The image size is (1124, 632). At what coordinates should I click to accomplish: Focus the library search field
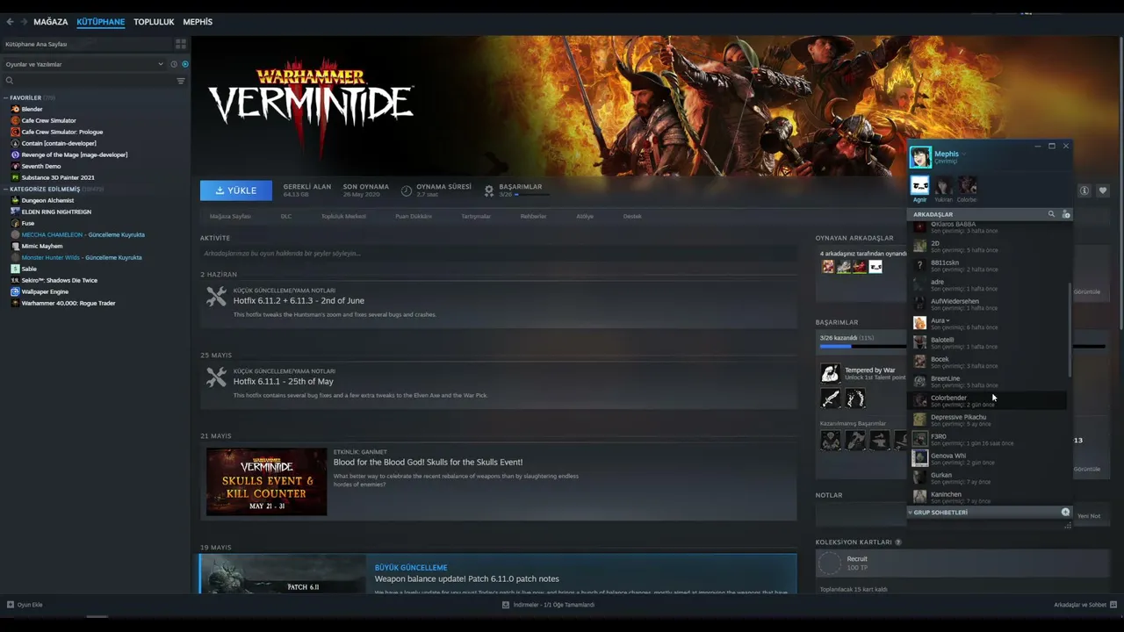88,81
